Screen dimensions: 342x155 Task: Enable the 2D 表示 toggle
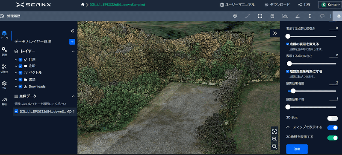coord(333,118)
